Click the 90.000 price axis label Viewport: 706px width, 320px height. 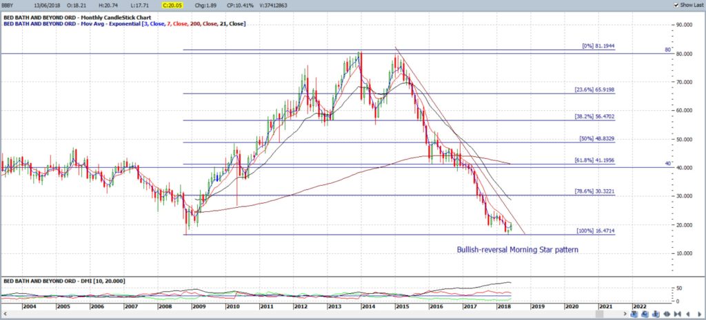tap(684, 25)
